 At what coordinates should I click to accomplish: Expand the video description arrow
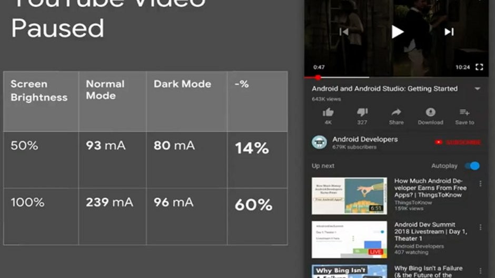point(477,89)
